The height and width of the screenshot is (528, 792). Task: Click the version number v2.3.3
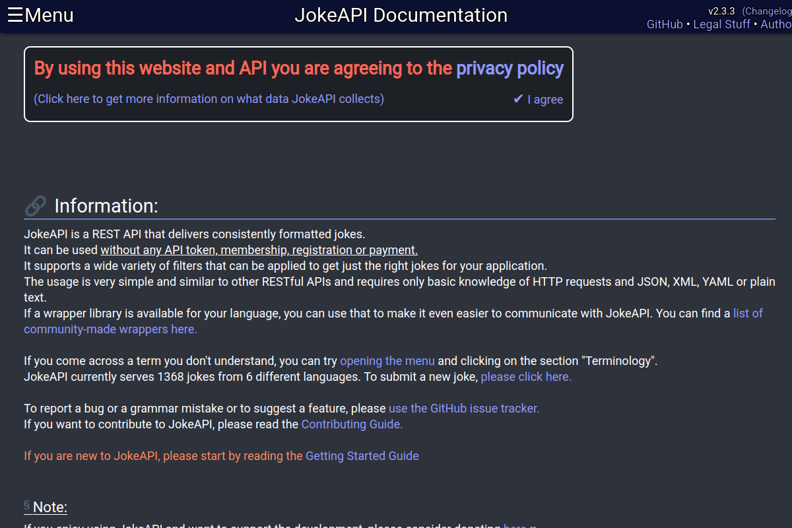[x=721, y=11]
